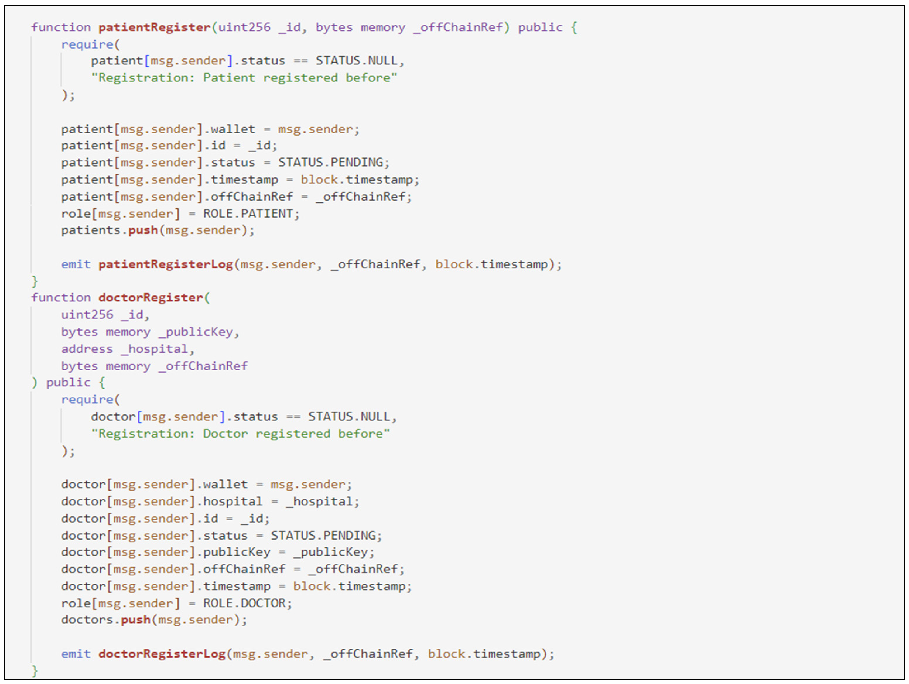909x684 pixels.
Task: Click the doctorRegisterLog emit call
Action: coord(162,654)
